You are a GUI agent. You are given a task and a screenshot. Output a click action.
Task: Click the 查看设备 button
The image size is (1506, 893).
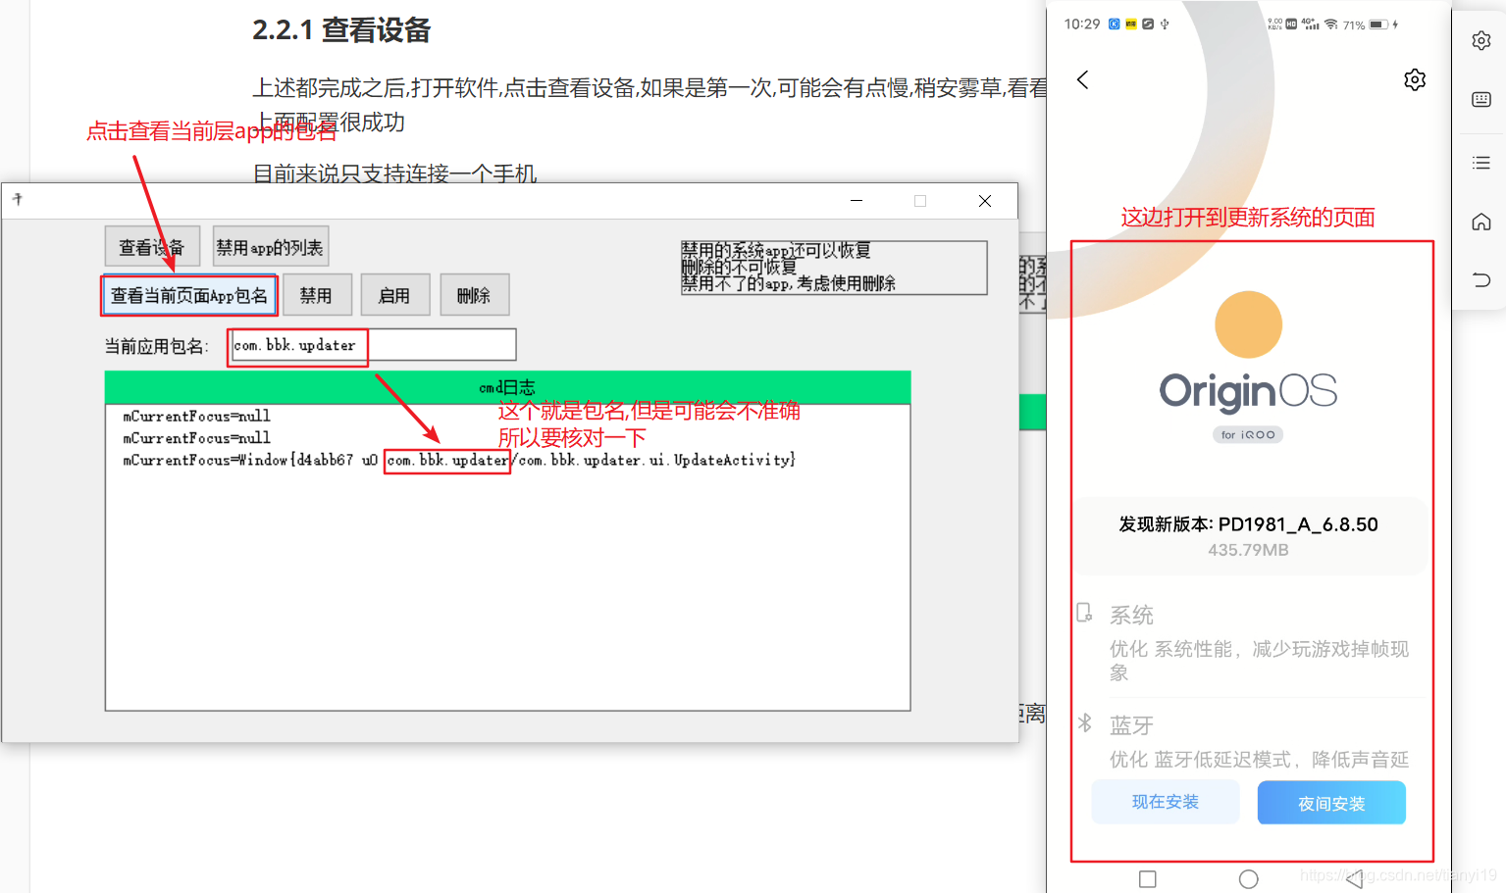coord(152,247)
